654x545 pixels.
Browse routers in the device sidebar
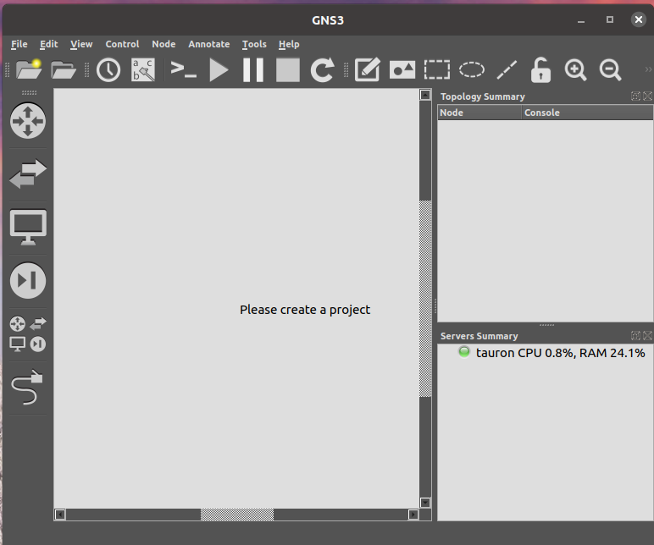pyautogui.click(x=28, y=121)
